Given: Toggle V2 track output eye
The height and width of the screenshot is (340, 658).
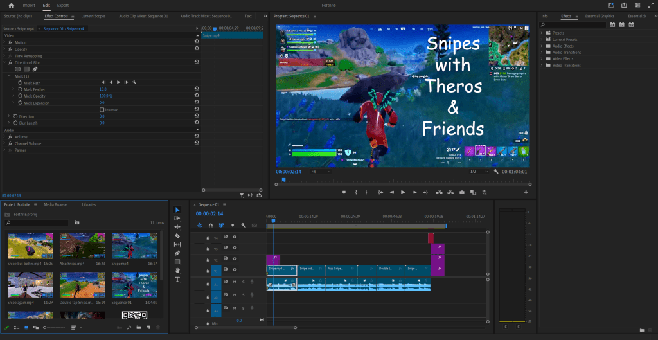Looking at the screenshot, I should point(235,259).
